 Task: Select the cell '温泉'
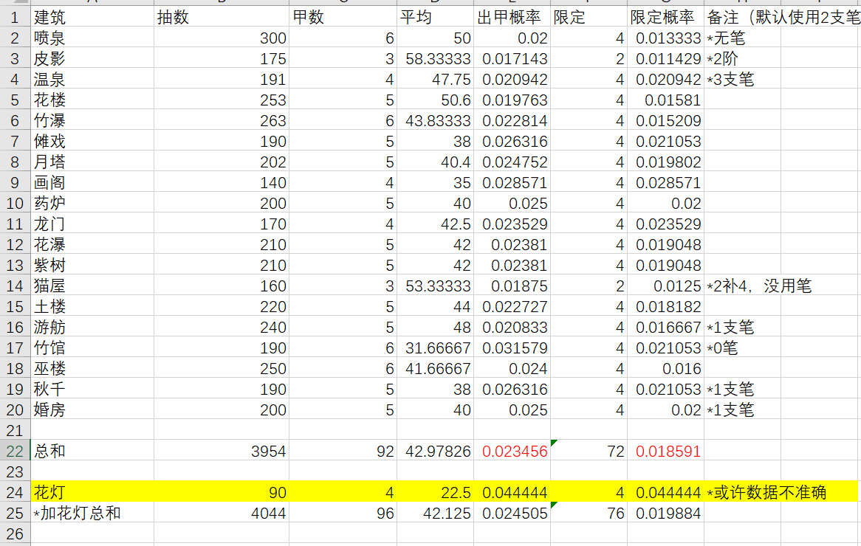tap(92, 80)
